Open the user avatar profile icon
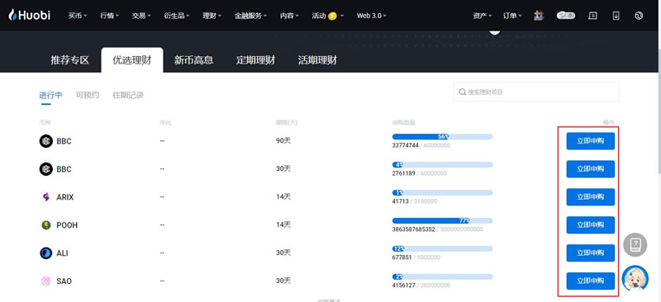This screenshot has height=302, width=661. pyautogui.click(x=539, y=16)
